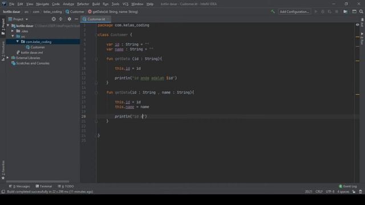Open Project panel settings gear icon
365x205 pixels.
click(x=70, y=19)
